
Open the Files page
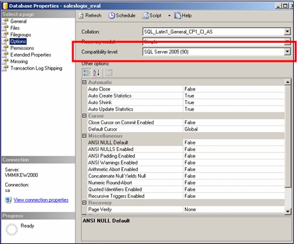coord(15,28)
